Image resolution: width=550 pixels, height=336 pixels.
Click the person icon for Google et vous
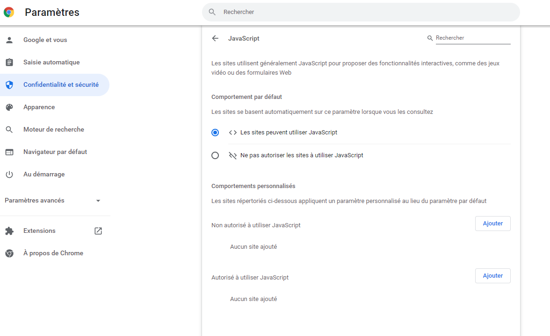click(x=9, y=40)
